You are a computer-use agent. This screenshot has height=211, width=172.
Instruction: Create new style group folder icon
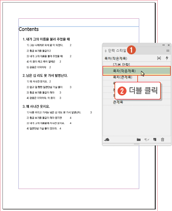click(x=138, y=139)
